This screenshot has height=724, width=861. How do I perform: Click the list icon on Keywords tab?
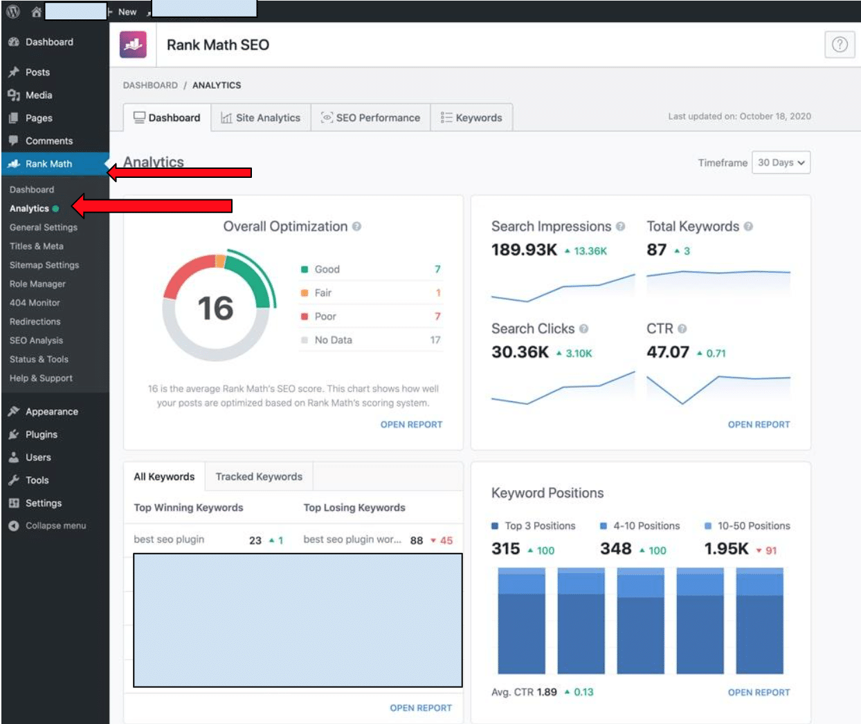(x=446, y=118)
